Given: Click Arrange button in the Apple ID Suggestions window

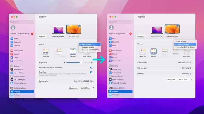Looking at the screenshot, I should click(141, 36).
